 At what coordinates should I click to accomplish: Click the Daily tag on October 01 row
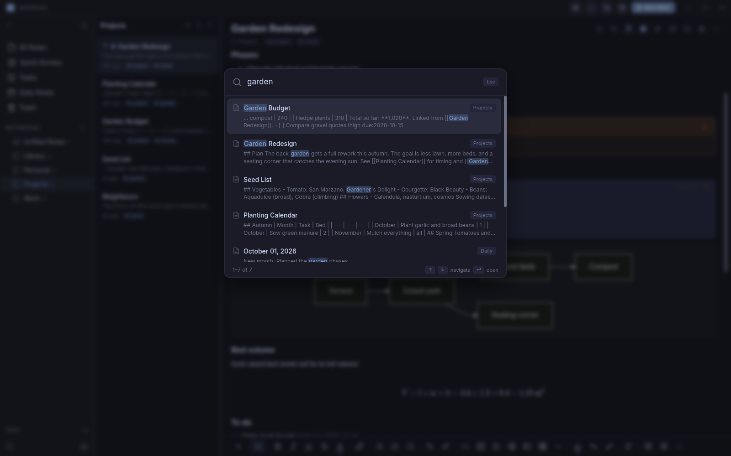coord(486,251)
